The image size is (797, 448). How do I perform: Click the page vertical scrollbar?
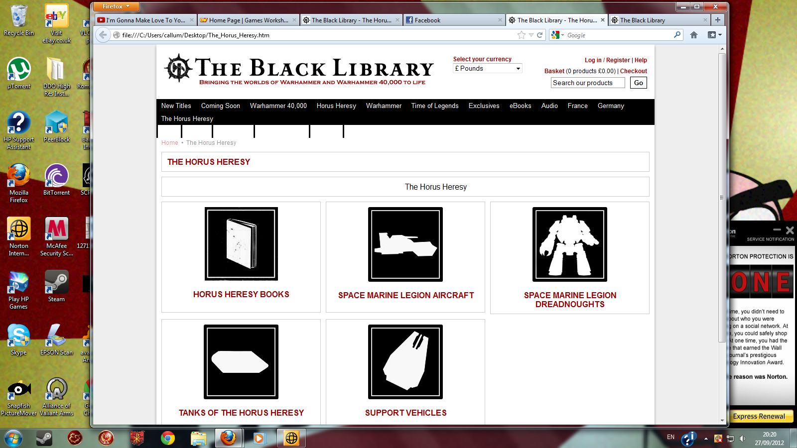click(x=722, y=197)
